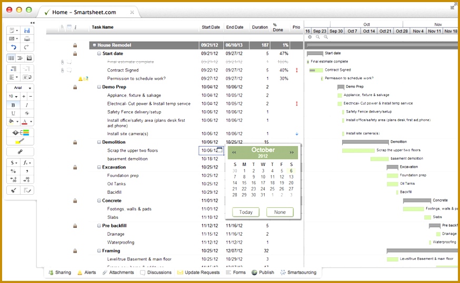The height and width of the screenshot is (283, 460).
Task: Open the Discussions tab
Action: coord(156,272)
